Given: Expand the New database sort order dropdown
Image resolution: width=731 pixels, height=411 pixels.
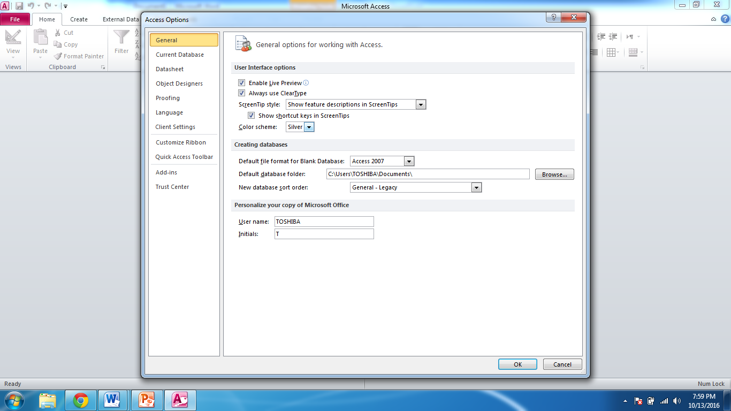Looking at the screenshot, I should pyautogui.click(x=476, y=187).
